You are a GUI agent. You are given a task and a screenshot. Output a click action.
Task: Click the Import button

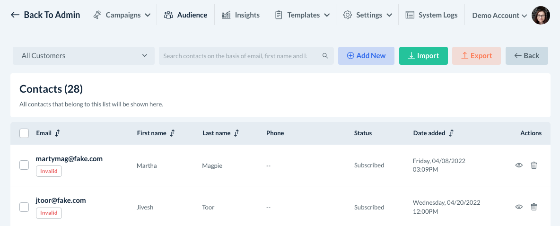point(423,56)
